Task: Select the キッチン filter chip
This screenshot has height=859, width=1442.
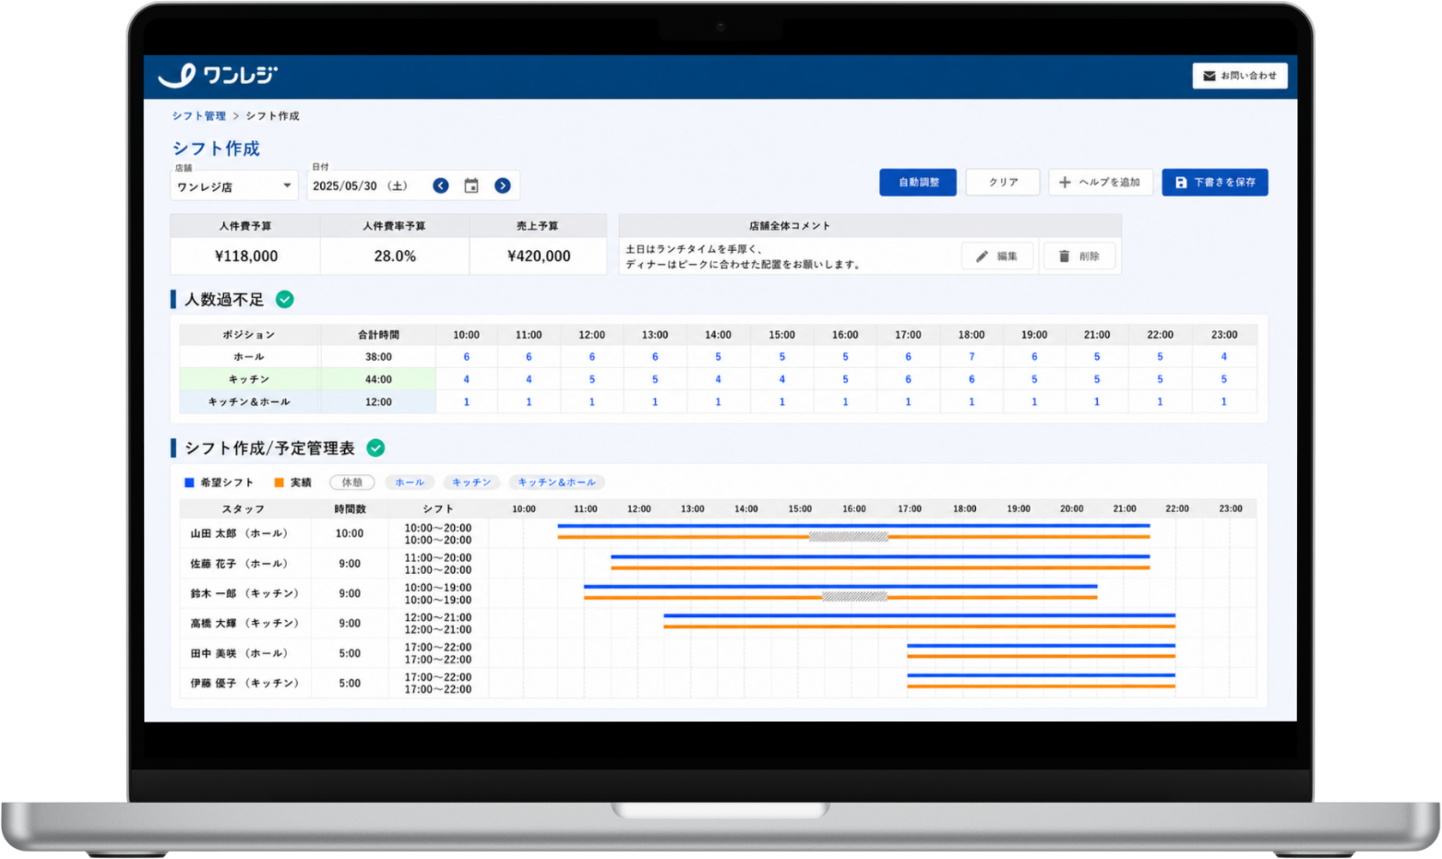Action: [x=471, y=483]
